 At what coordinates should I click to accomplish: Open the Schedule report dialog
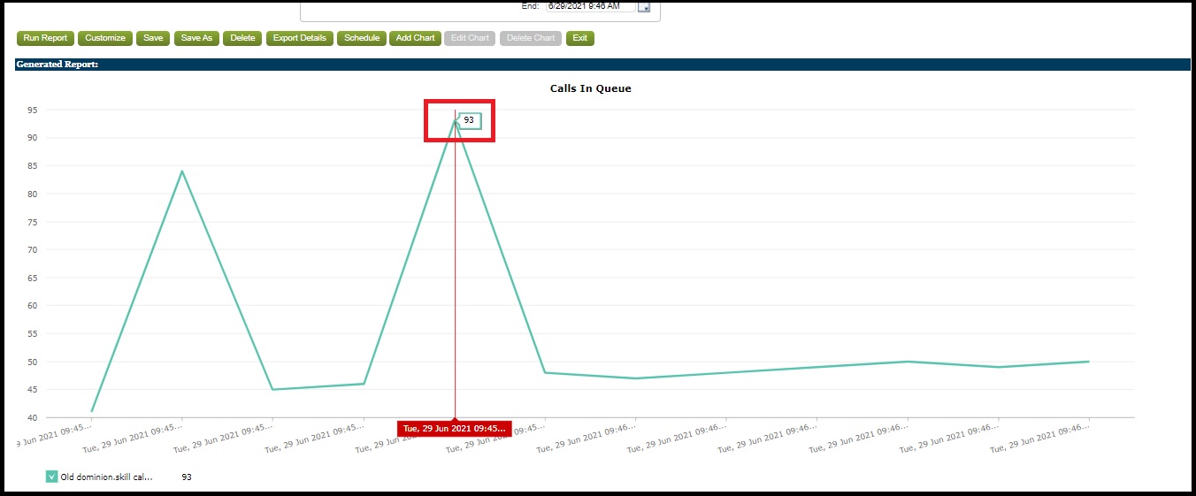362,38
